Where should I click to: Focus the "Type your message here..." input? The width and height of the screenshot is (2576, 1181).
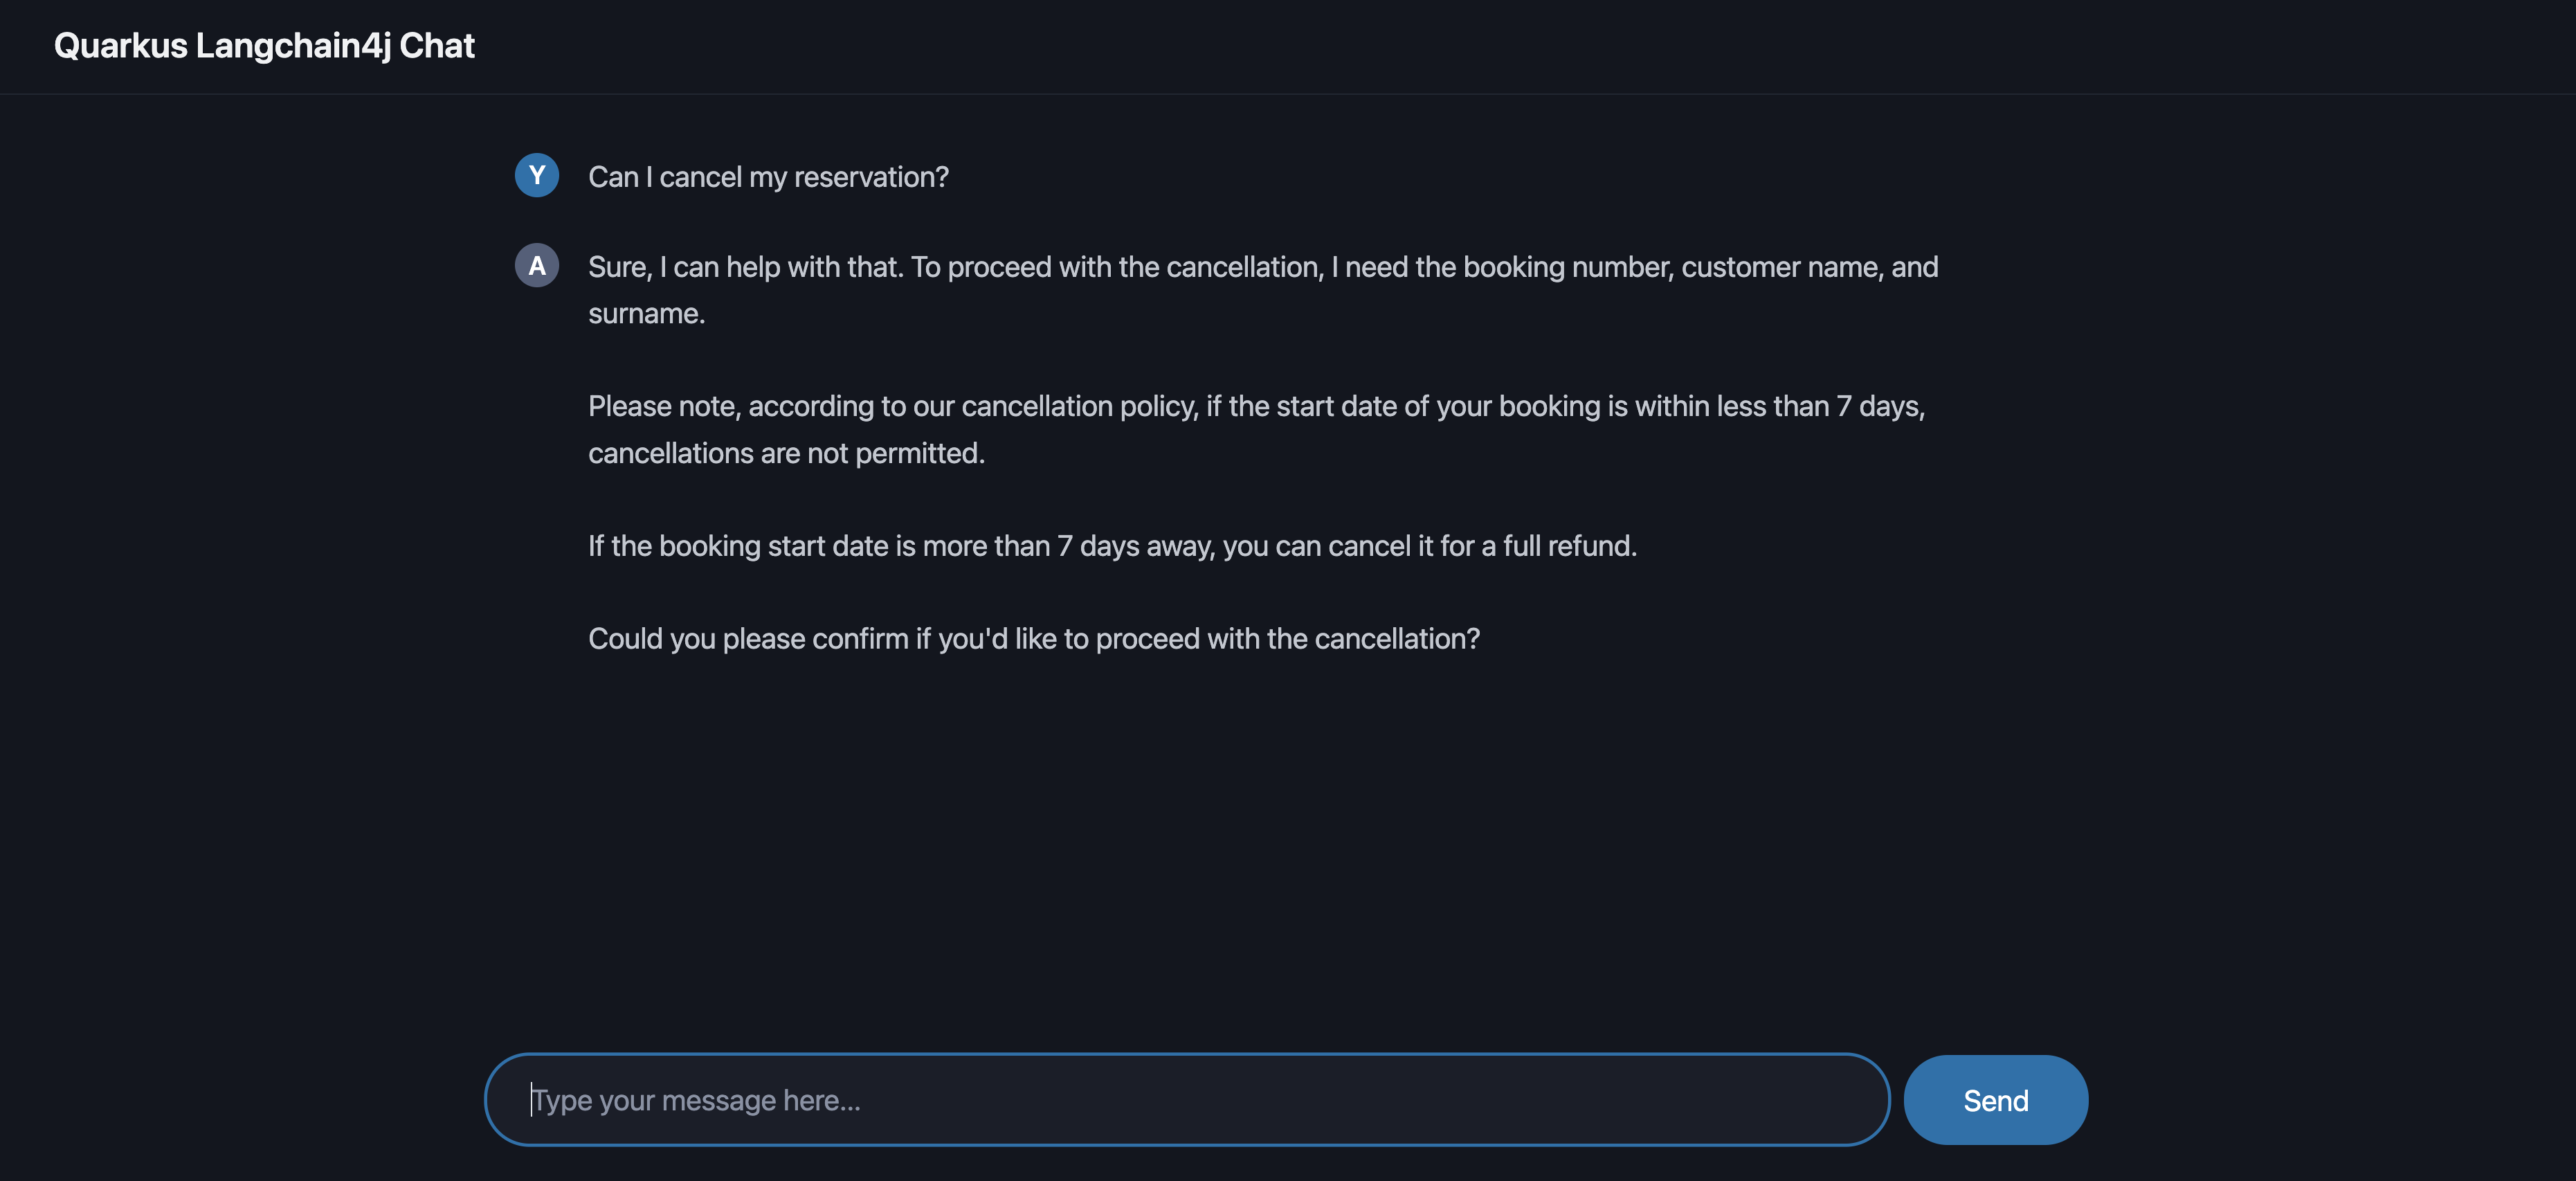pyautogui.click(x=1186, y=1100)
